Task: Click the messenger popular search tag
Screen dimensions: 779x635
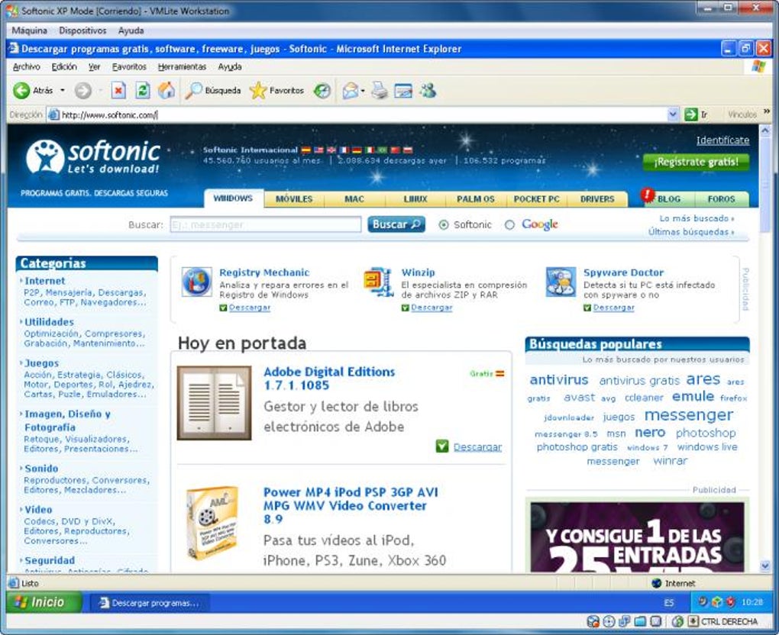Action: coord(689,414)
